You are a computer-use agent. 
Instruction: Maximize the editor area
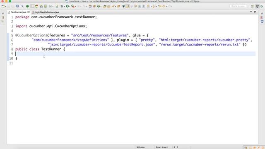(255, 12)
